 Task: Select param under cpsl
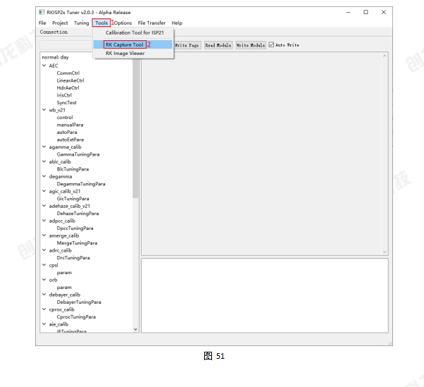(x=64, y=273)
